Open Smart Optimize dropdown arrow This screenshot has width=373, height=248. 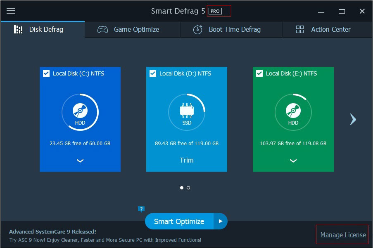point(221,221)
